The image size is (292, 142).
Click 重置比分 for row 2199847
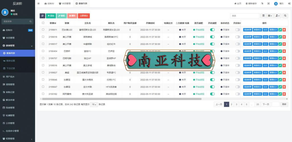point(273,87)
